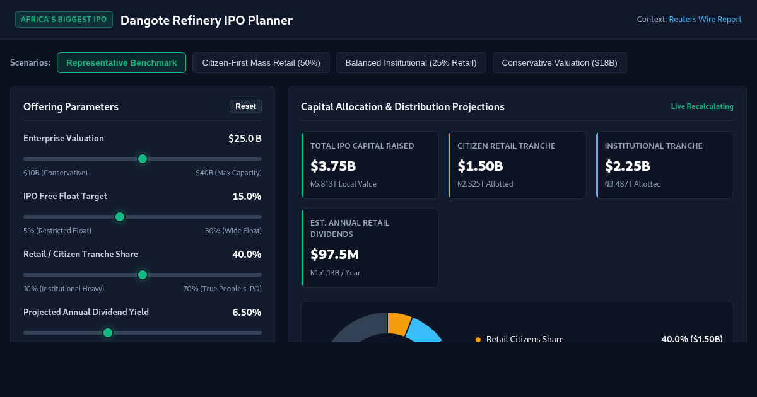Select Conservative Valuation ($18B) scenario
Screen dimensions: 757x397
pos(560,63)
